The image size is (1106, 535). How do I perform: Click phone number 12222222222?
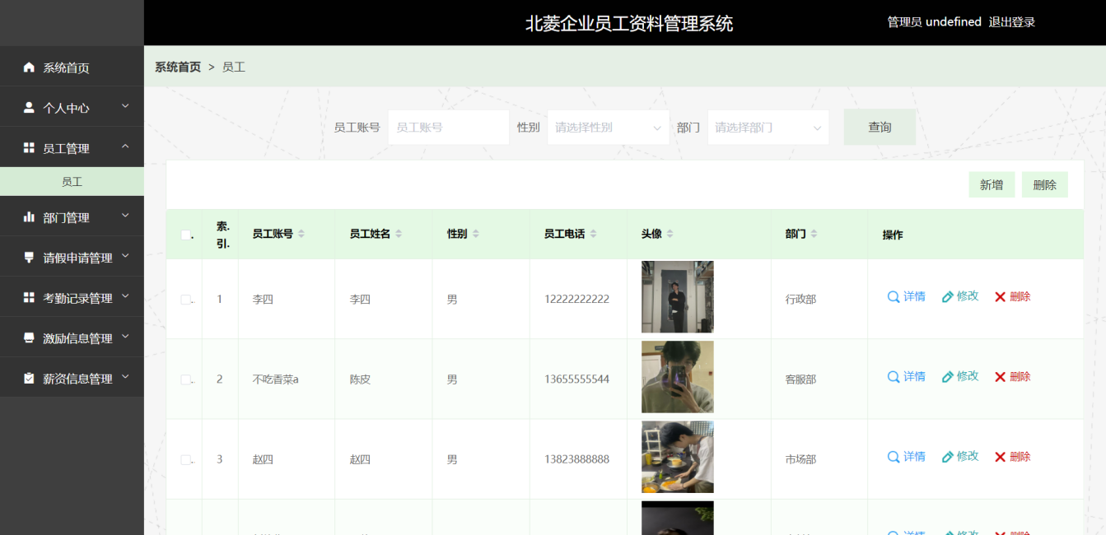point(576,299)
